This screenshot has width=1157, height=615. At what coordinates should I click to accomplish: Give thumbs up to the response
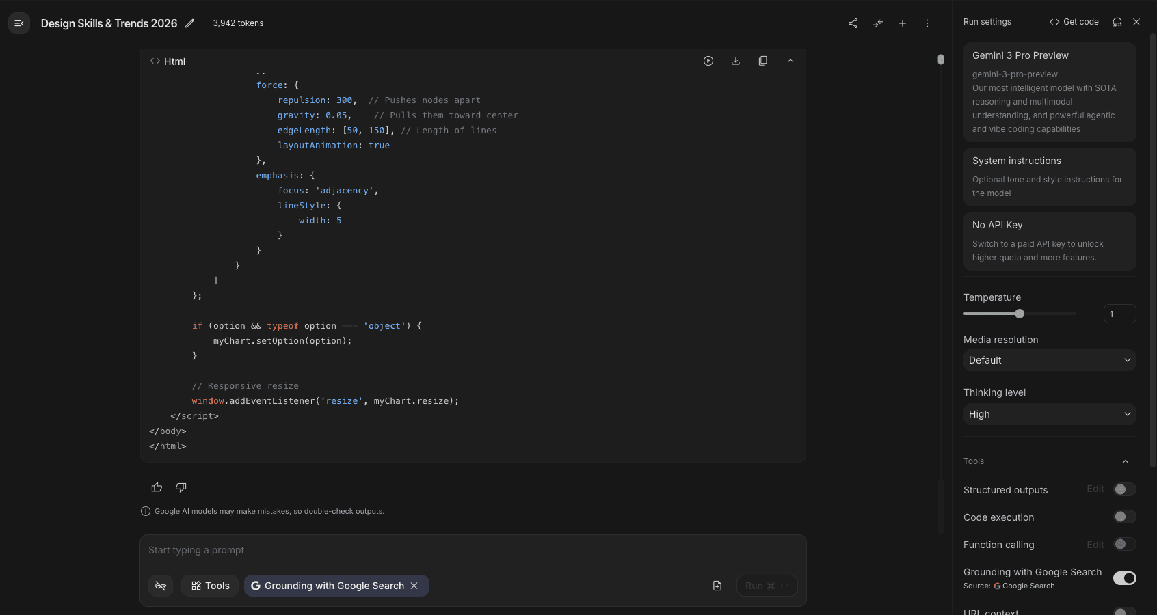pyautogui.click(x=157, y=487)
